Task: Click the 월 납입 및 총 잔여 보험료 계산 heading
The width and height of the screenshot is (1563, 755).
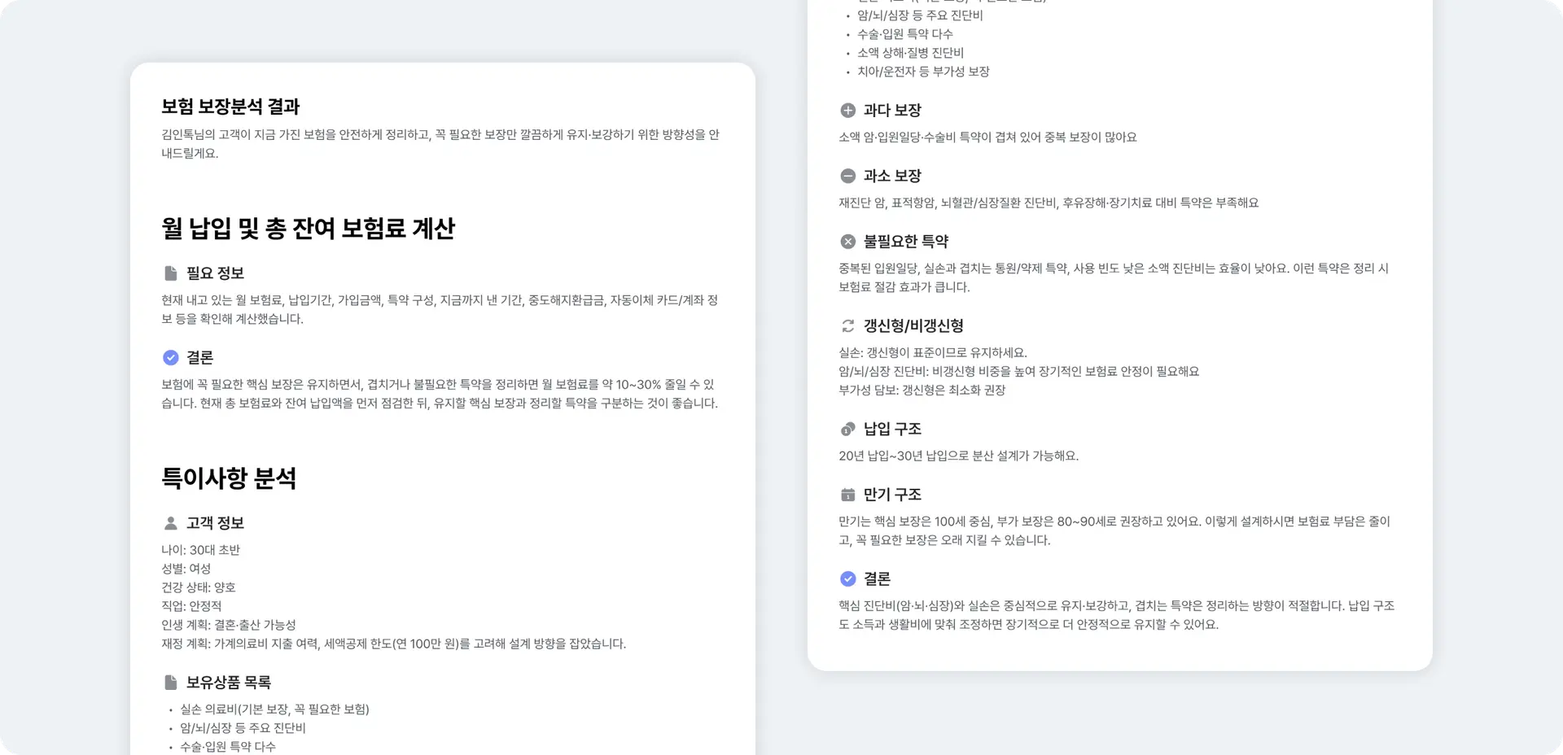Action: click(x=308, y=229)
